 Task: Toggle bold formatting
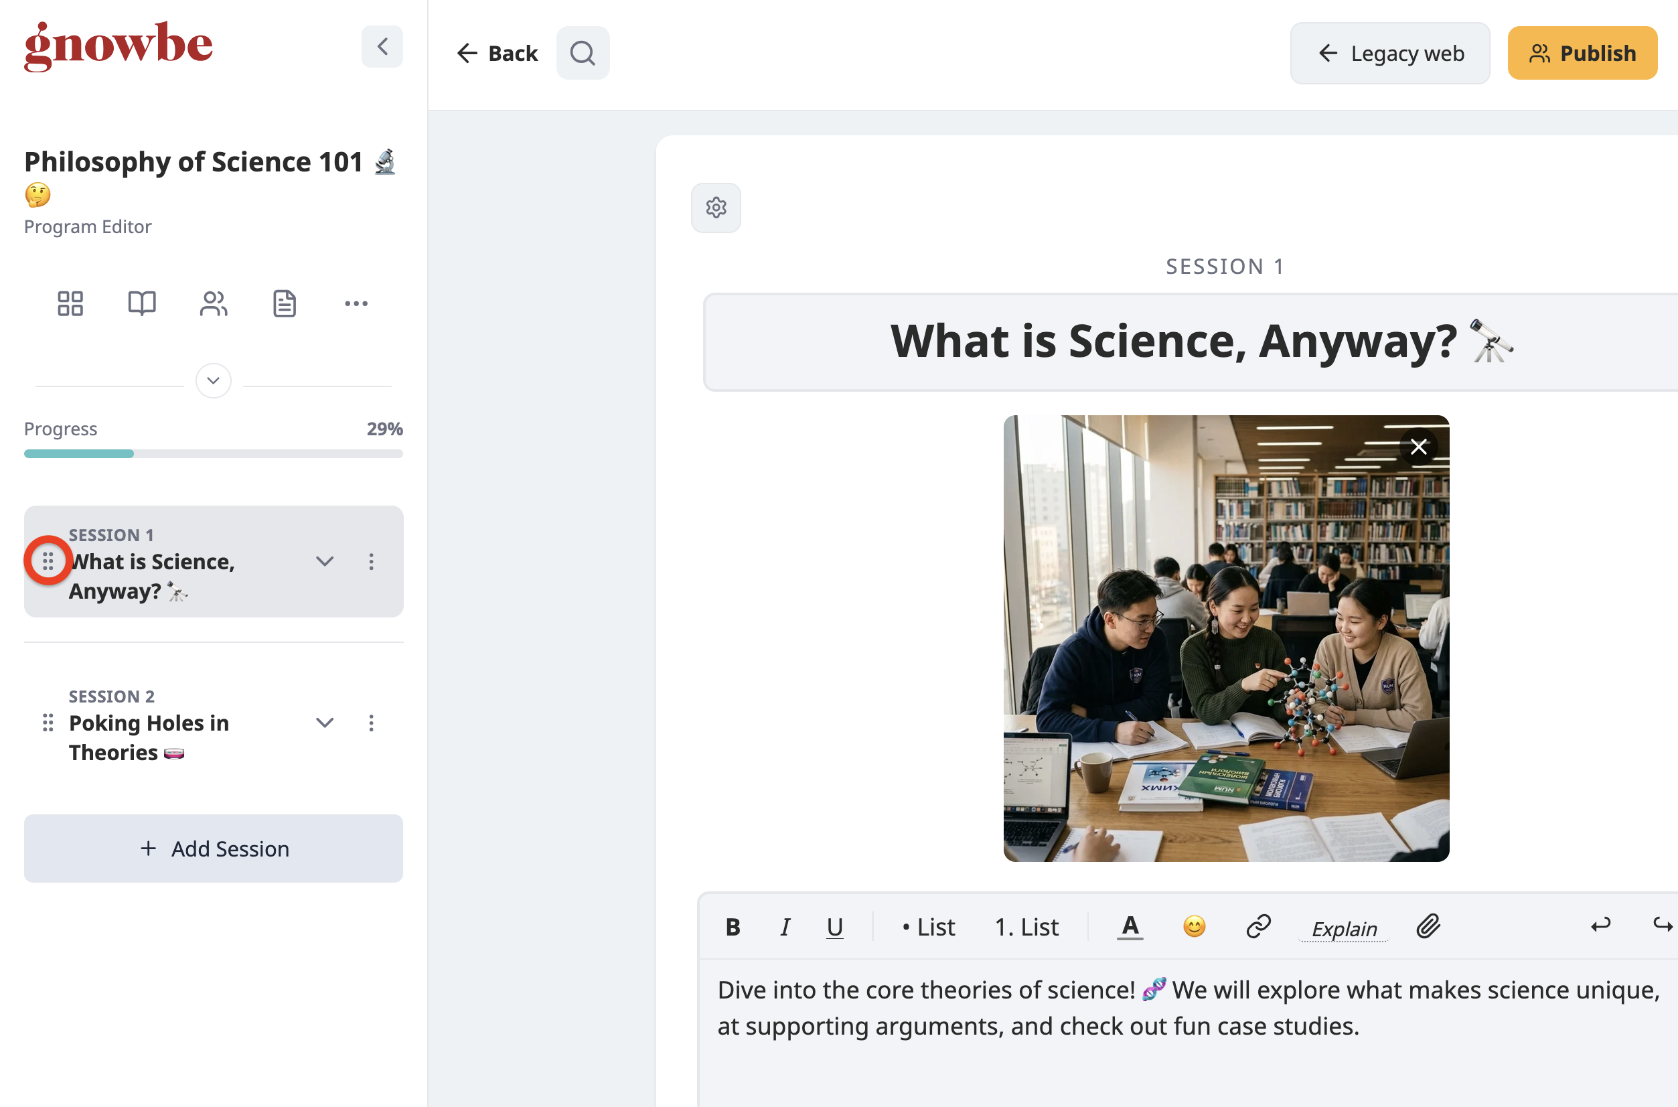[733, 926]
